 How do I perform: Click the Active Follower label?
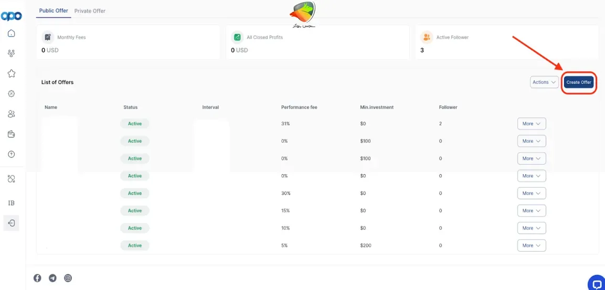tap(453, 37)
